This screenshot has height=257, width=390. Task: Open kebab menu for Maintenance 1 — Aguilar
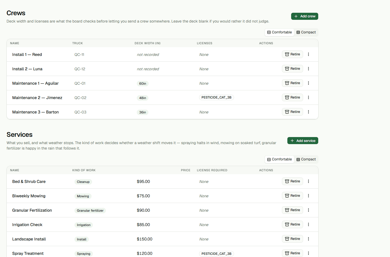click(308, 83)
